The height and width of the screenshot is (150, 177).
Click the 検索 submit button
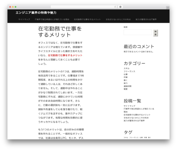(155, 33)
